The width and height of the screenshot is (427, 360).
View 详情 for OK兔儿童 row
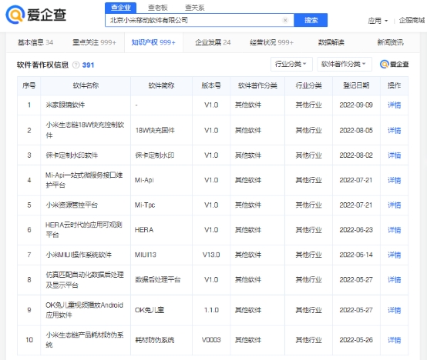point(394,310)
